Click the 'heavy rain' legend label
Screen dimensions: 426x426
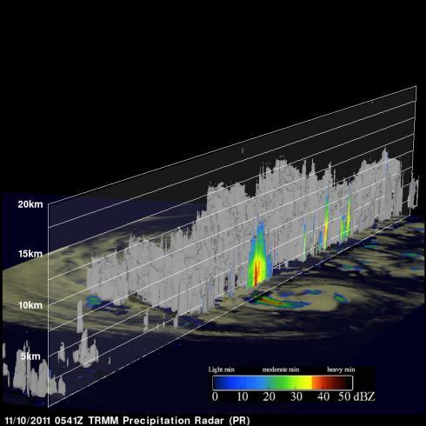point(341,369)
